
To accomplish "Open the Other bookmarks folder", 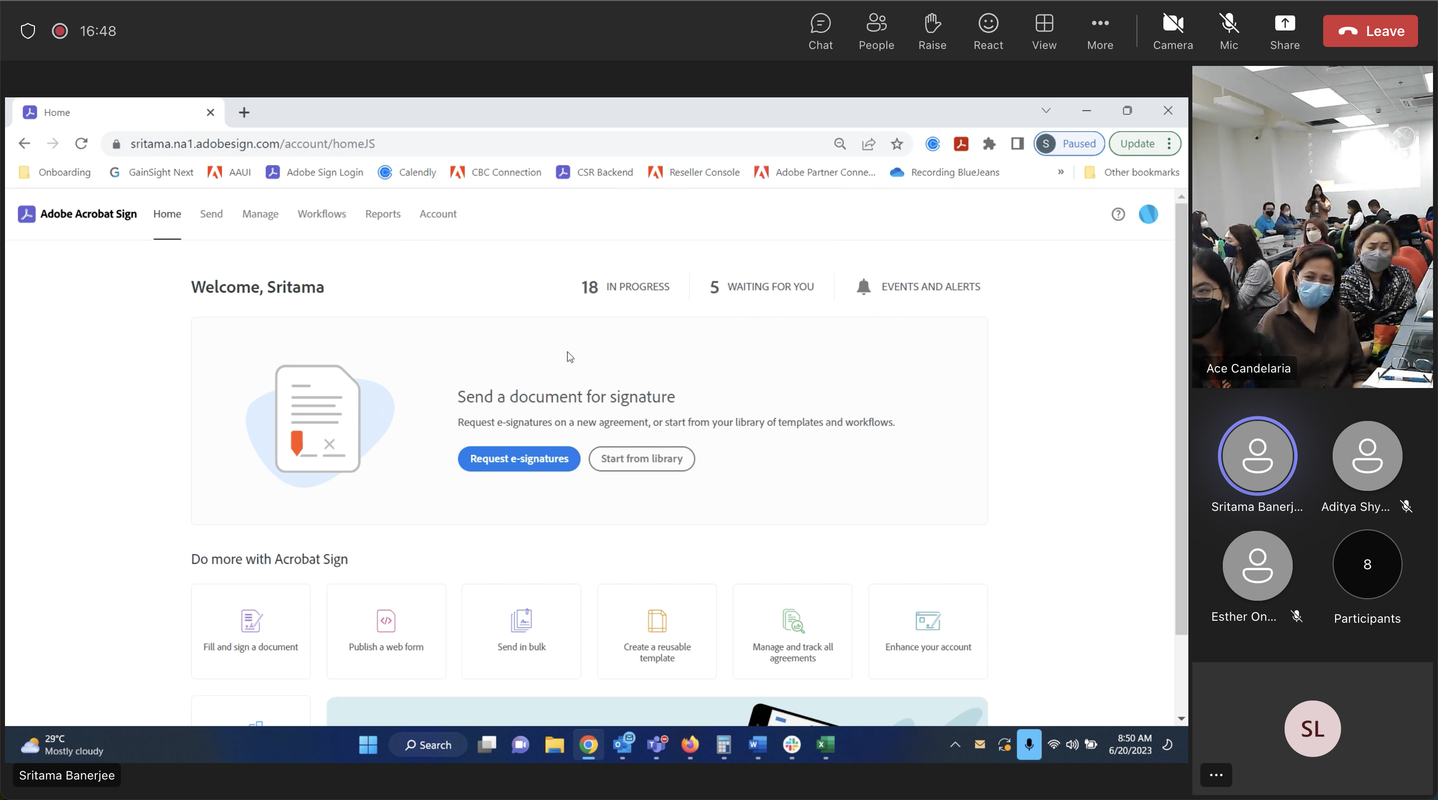I will pos(1131,172).
